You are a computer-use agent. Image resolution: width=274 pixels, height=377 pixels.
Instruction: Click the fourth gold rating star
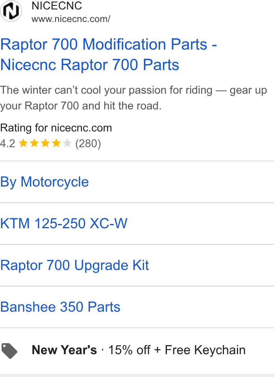point(56,143)
